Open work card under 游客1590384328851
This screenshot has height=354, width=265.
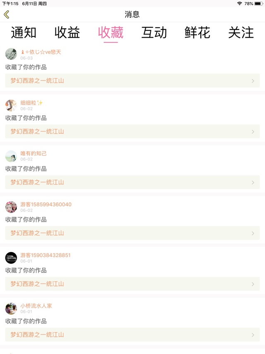point(132,284)
